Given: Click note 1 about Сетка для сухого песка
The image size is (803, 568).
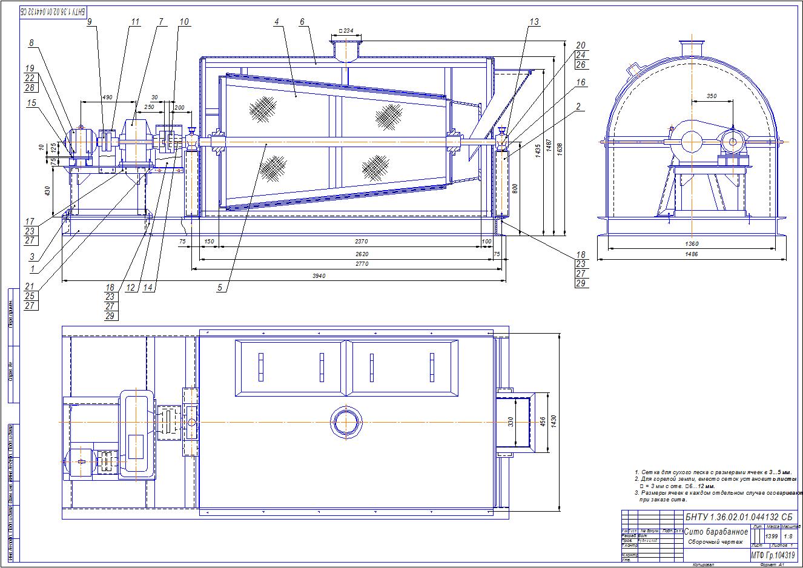Looking at the screenshot, I should point(713,472).
